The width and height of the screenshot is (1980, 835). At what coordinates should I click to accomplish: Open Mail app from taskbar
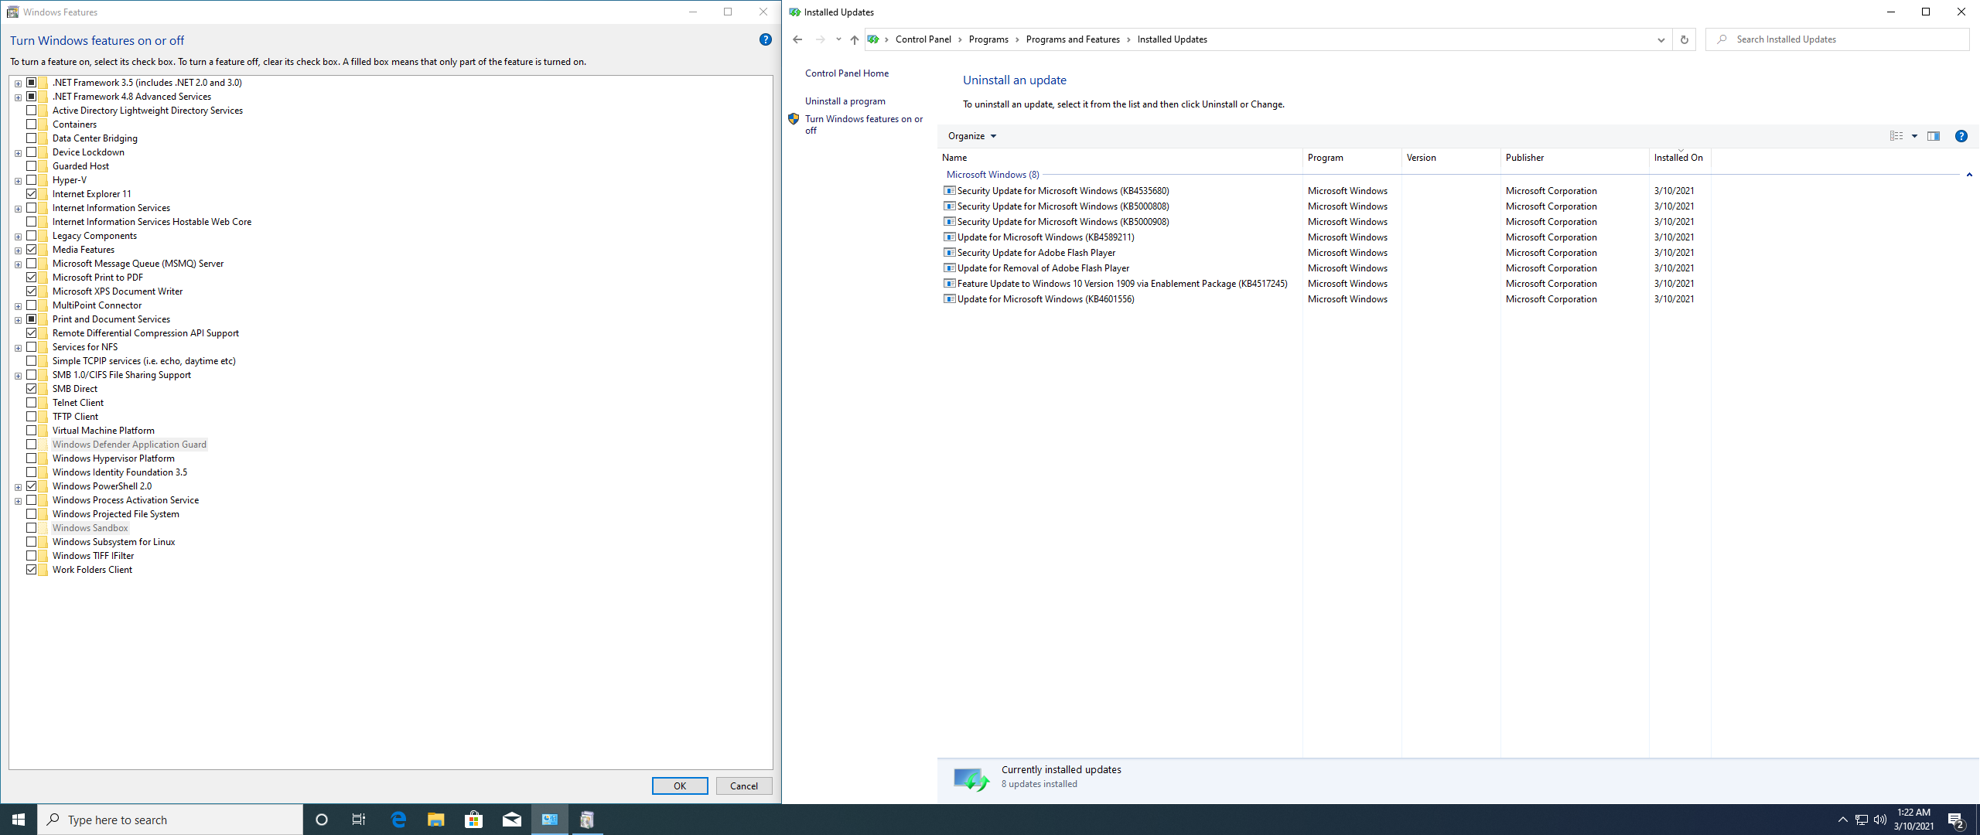(511, 820)
